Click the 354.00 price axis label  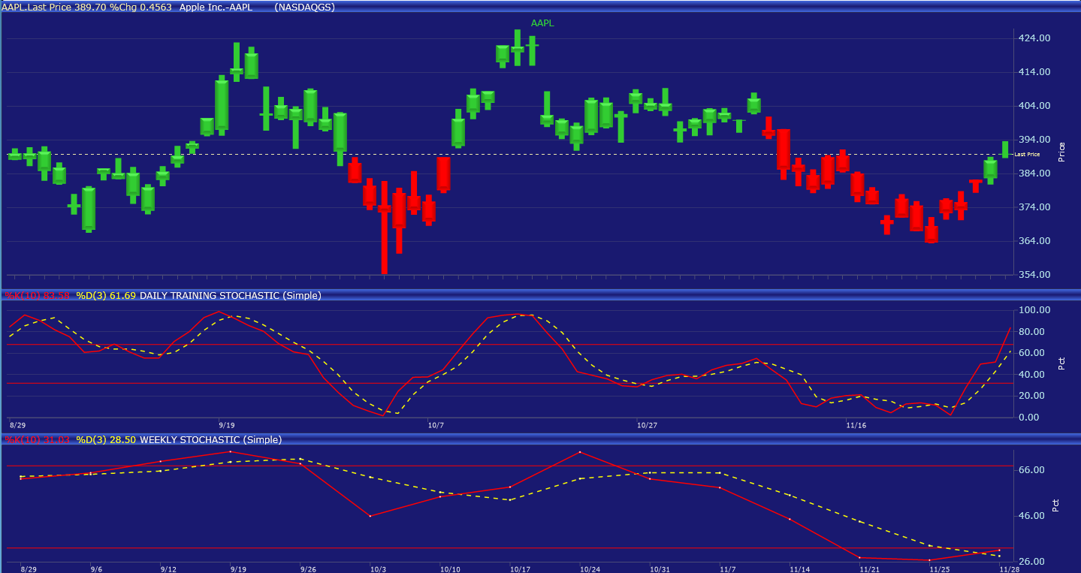1036,275
